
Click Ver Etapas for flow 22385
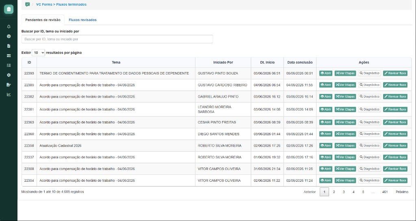(x=345, y=85)
